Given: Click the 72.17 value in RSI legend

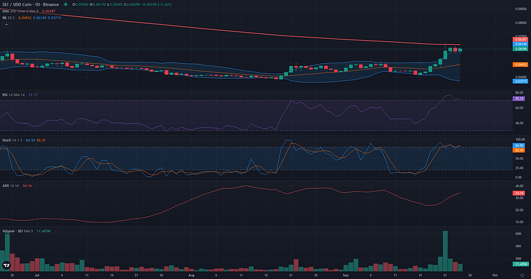Looking at the screenshot, I should click(33, 95).
